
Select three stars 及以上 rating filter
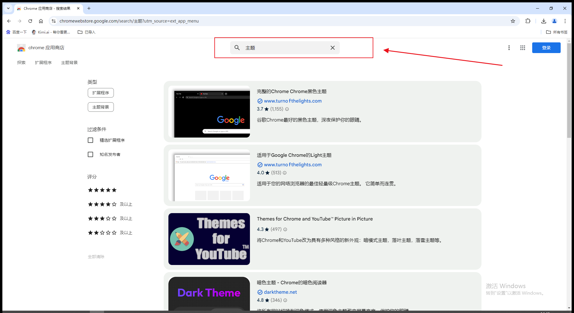click(110, 218)
